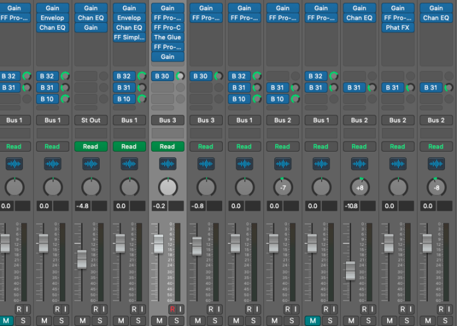Viewport: 457px width, 326px height.
Task: Toggle input monitoring on The Glue strip
Action: coord(180,309)
